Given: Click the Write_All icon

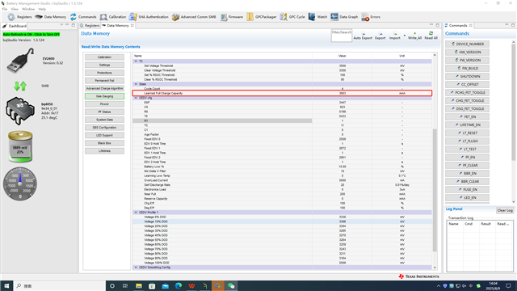Looking at the screenshot, I should tap(414, 36).
